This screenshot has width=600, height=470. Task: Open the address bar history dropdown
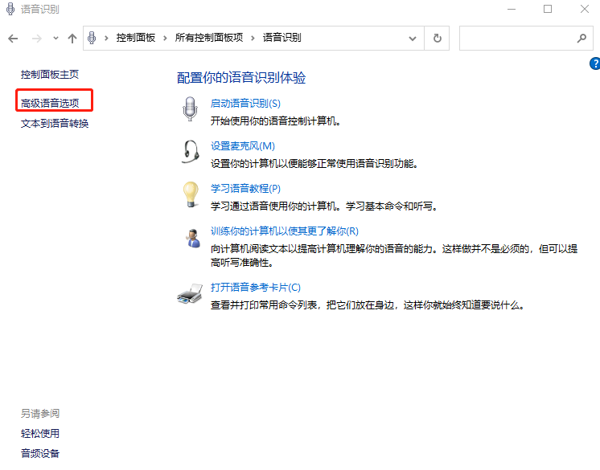(x=413, y=38)
